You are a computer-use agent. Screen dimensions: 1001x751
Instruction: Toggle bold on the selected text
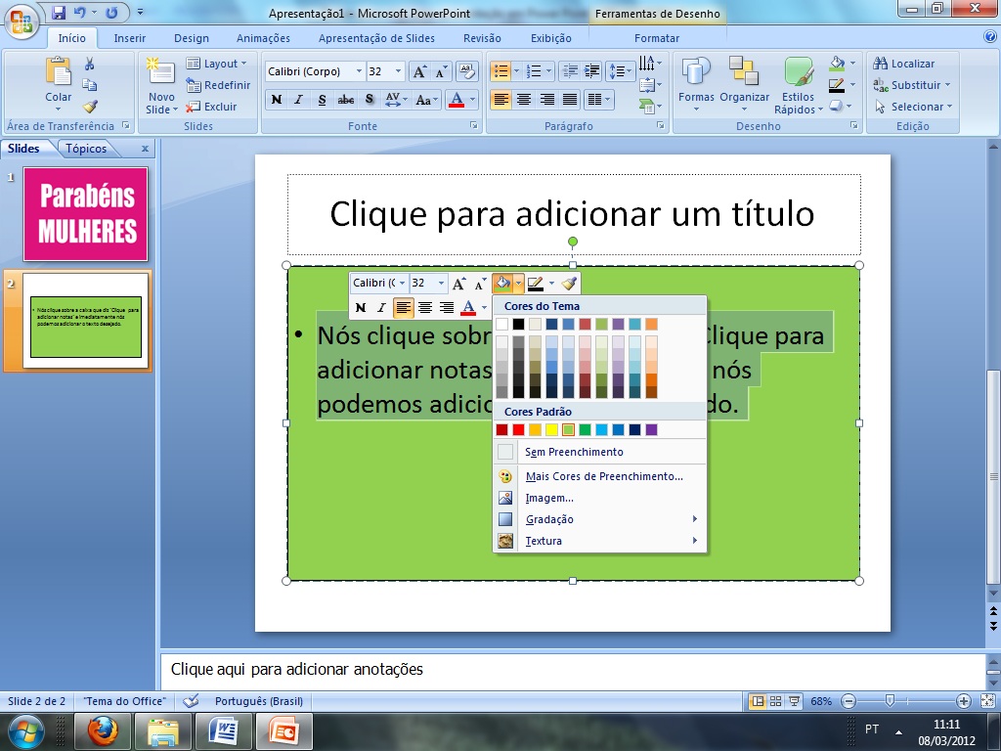[x=277, y=100]
